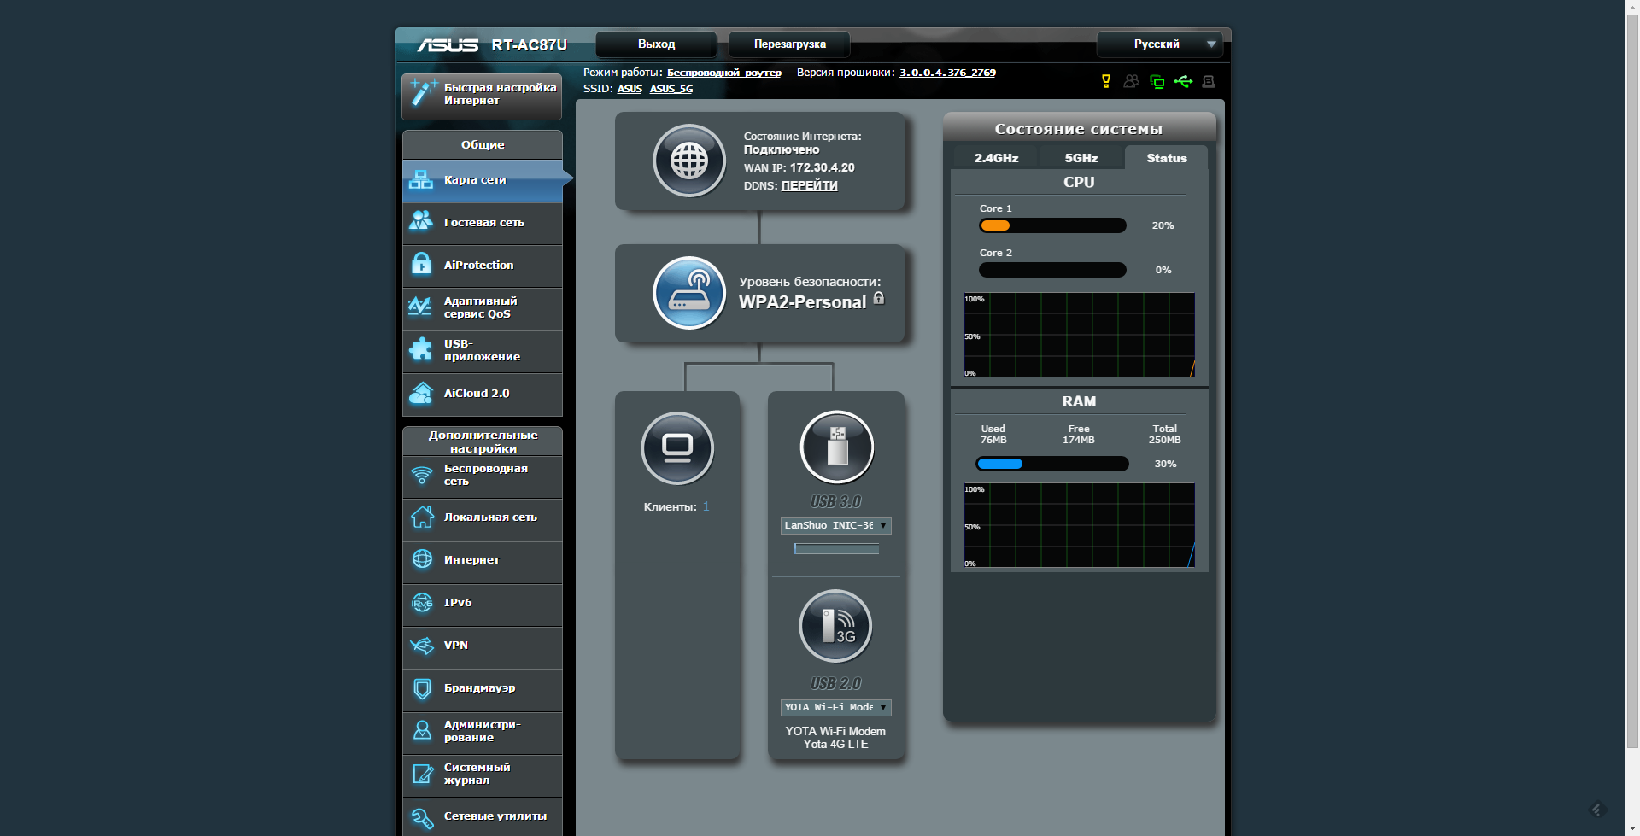This screenshot has width=1640, height=836.
Task: Open Гостевая сеть menu item
Action: 483,223
